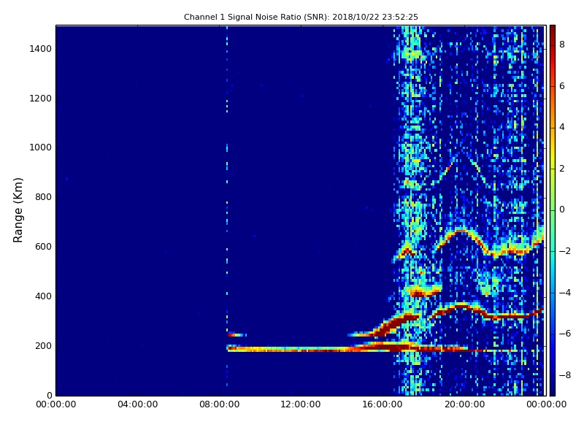Click the y-axis tick label 1000

[x=41, y=148]
